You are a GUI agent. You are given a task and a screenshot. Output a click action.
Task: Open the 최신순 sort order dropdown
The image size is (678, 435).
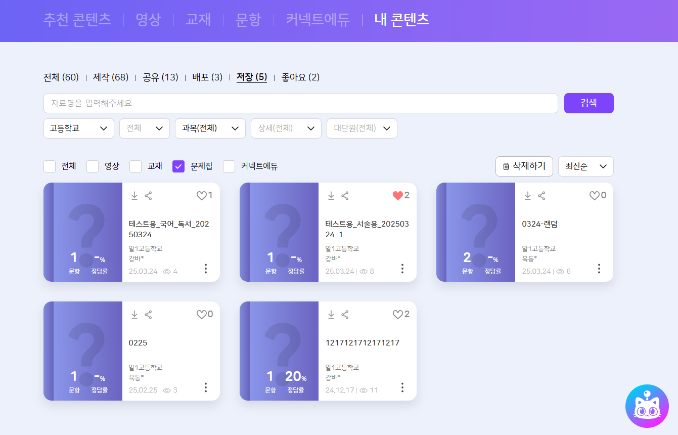tap(585, 166)
